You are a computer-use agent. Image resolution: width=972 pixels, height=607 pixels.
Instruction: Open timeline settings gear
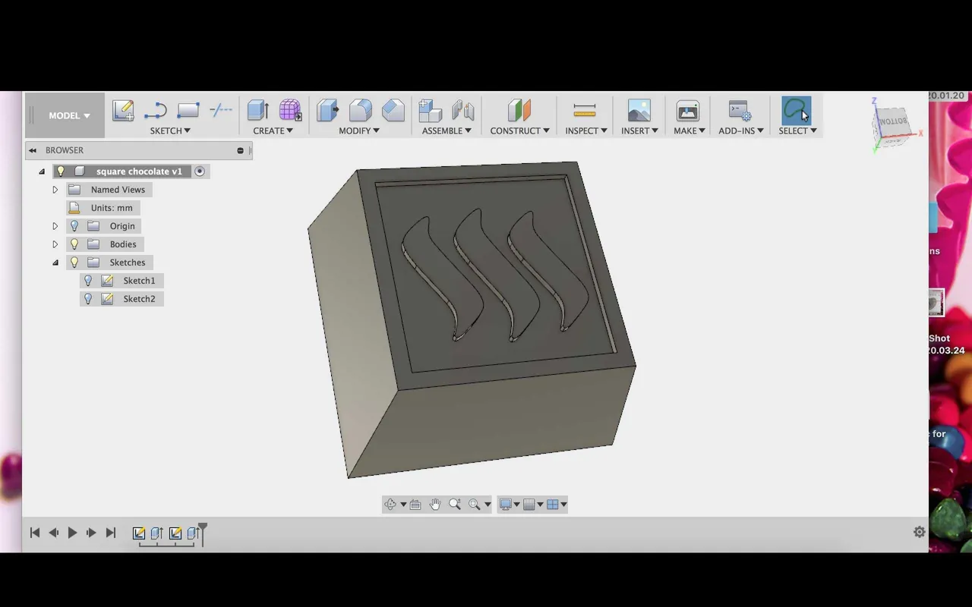tap(920, 533)
